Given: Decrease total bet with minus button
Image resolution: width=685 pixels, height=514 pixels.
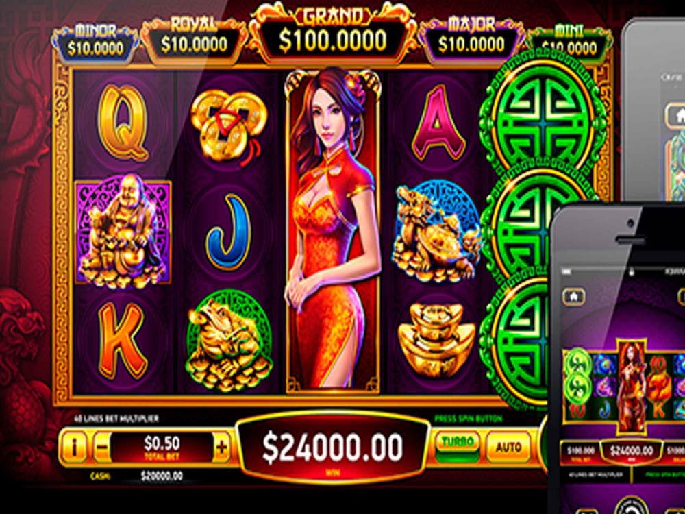Looking at the screenshot, I should (101, 448).
